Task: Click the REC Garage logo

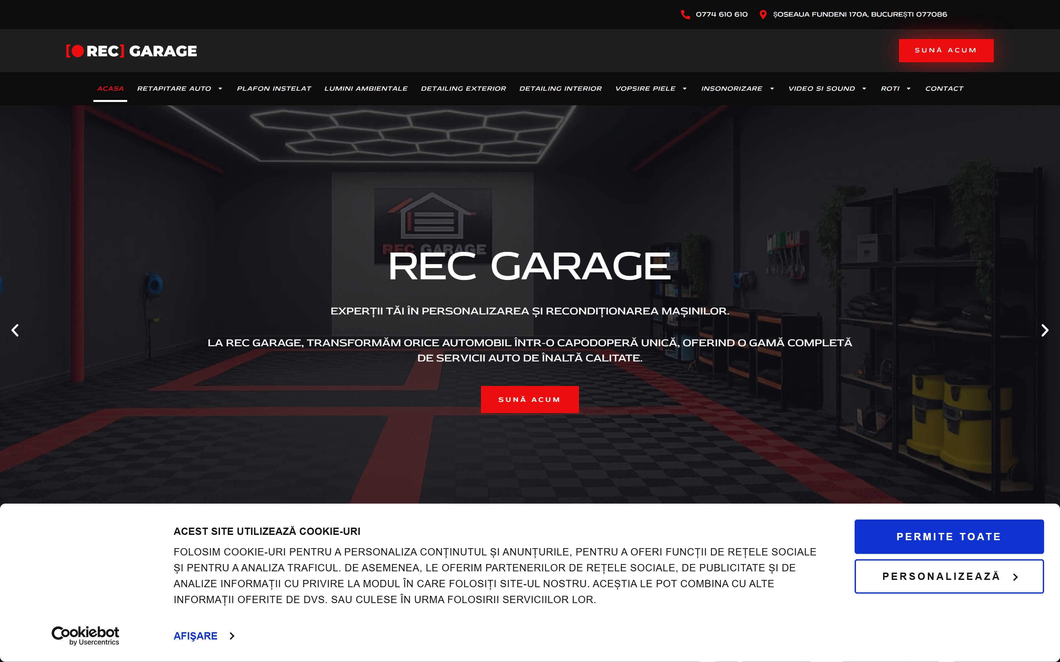Action: (132, 51)
